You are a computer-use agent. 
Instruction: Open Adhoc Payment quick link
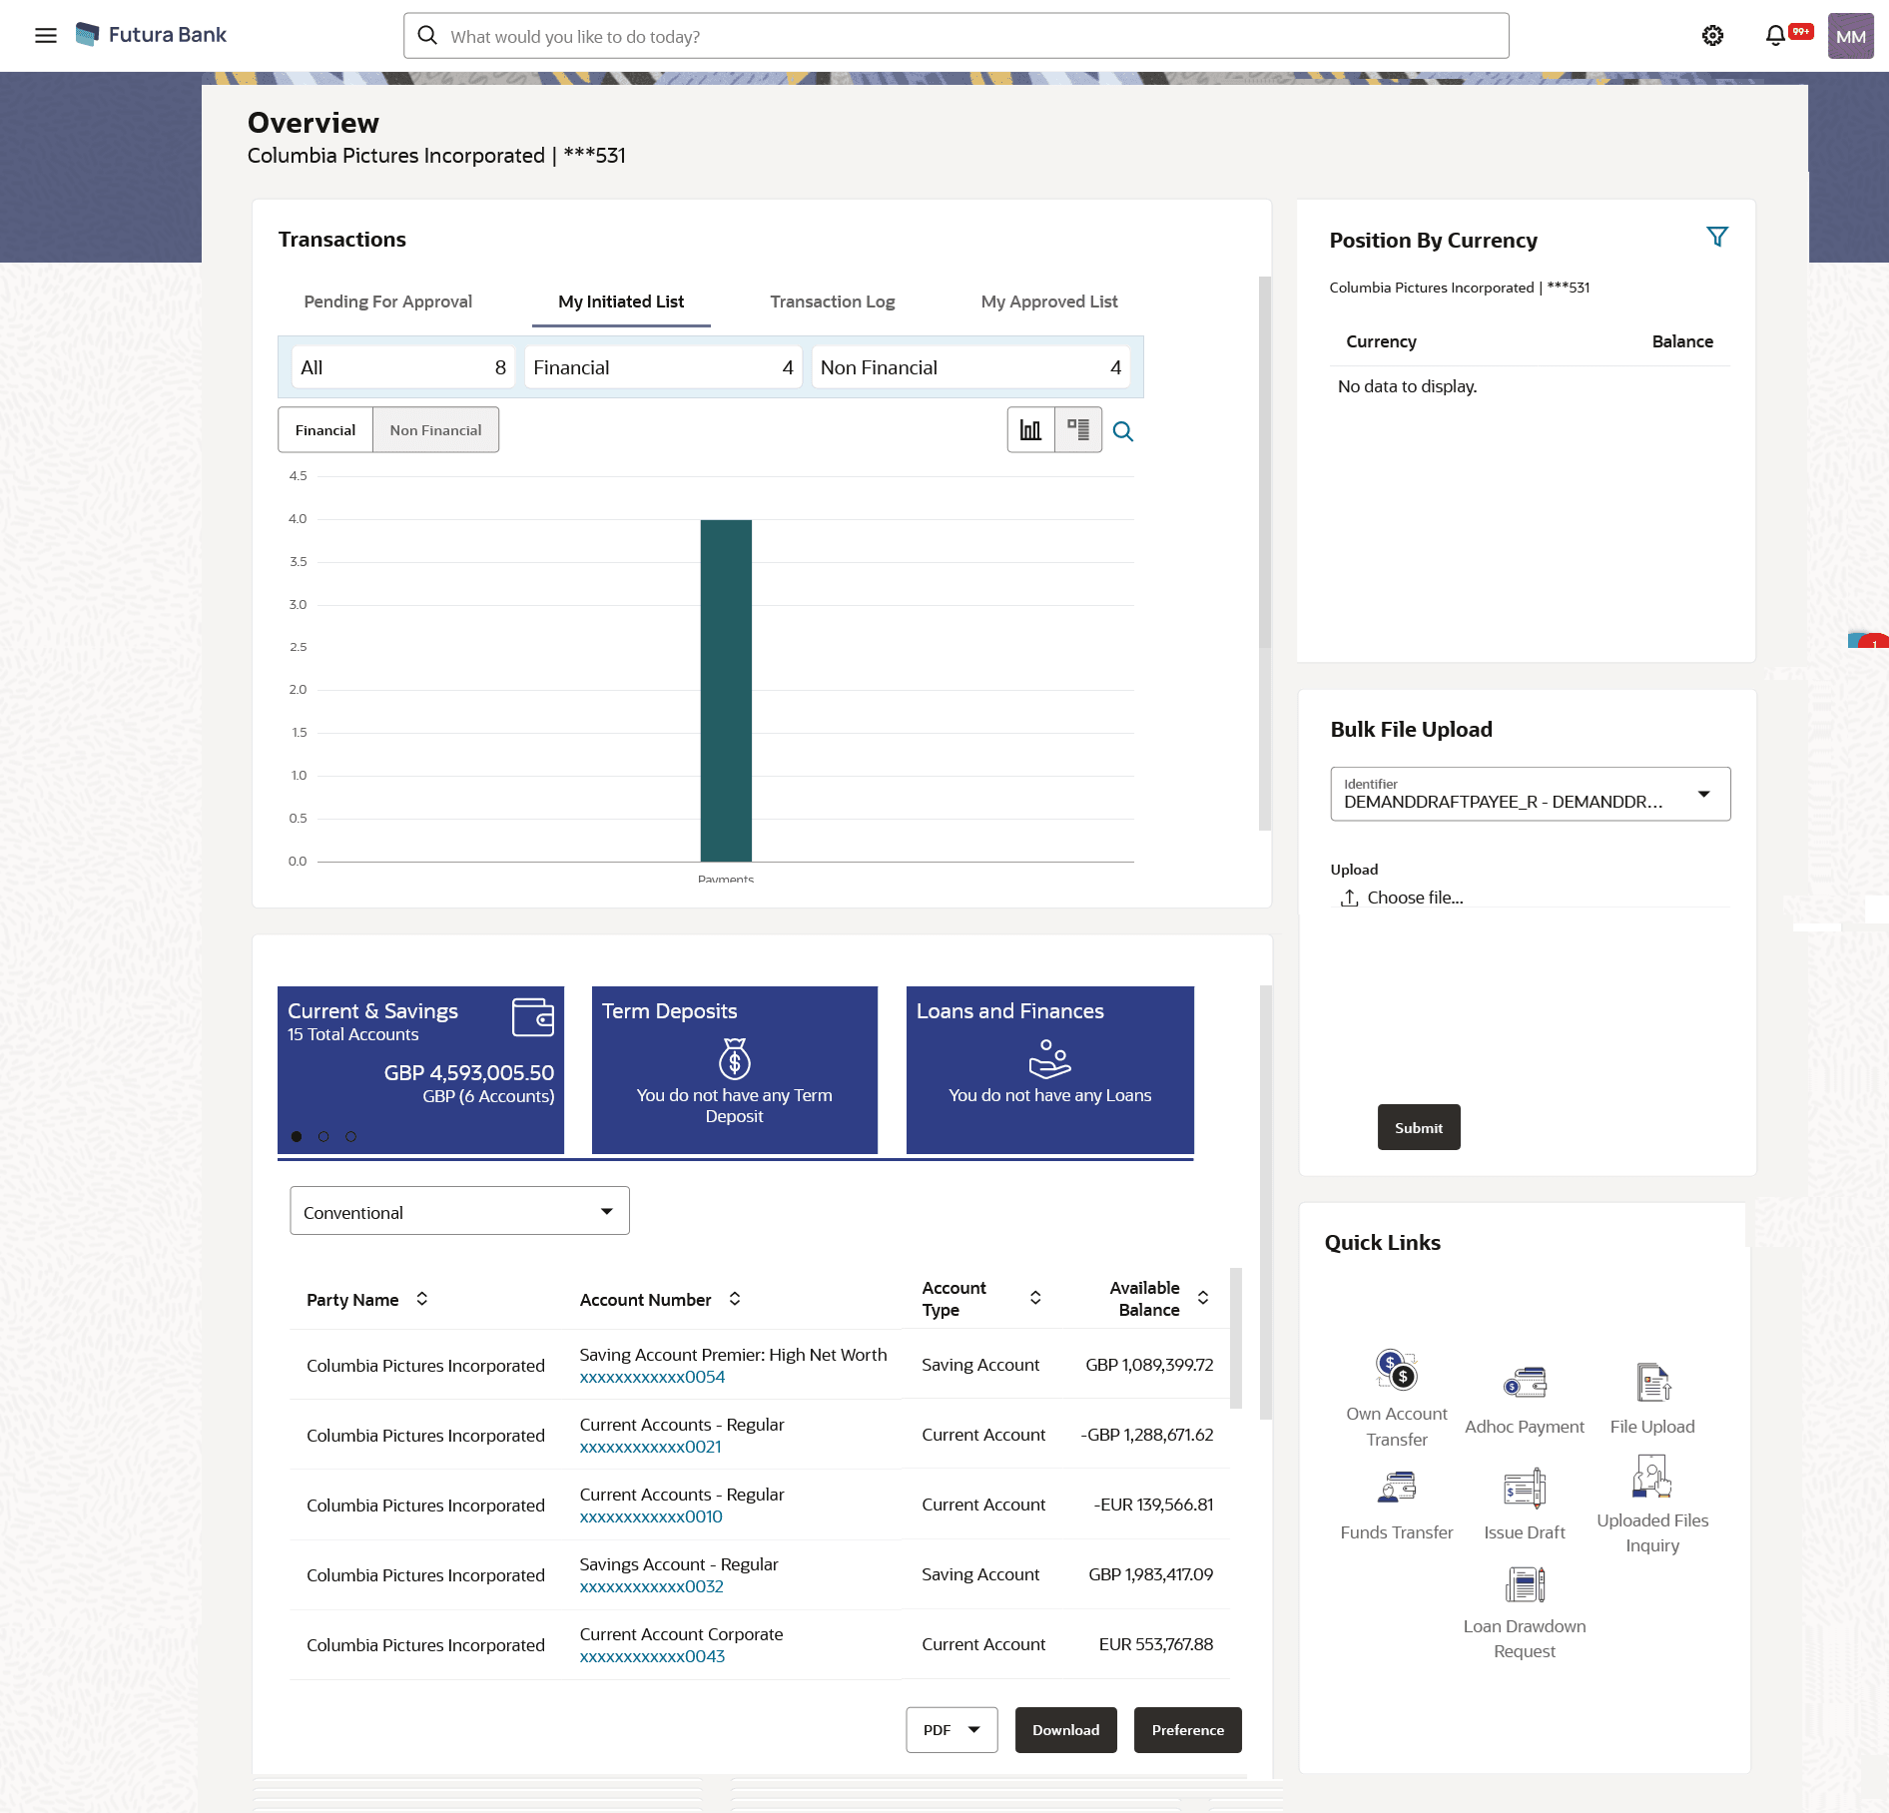[1525, 1401]
